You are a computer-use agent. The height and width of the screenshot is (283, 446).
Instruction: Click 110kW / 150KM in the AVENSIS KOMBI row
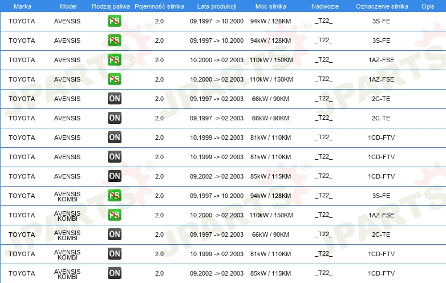(x=271, y=215)
